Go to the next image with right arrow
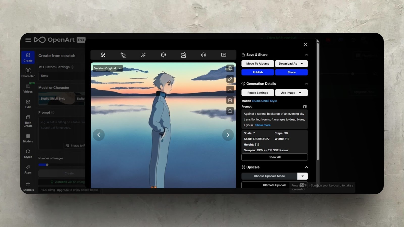 coord(228,135)
